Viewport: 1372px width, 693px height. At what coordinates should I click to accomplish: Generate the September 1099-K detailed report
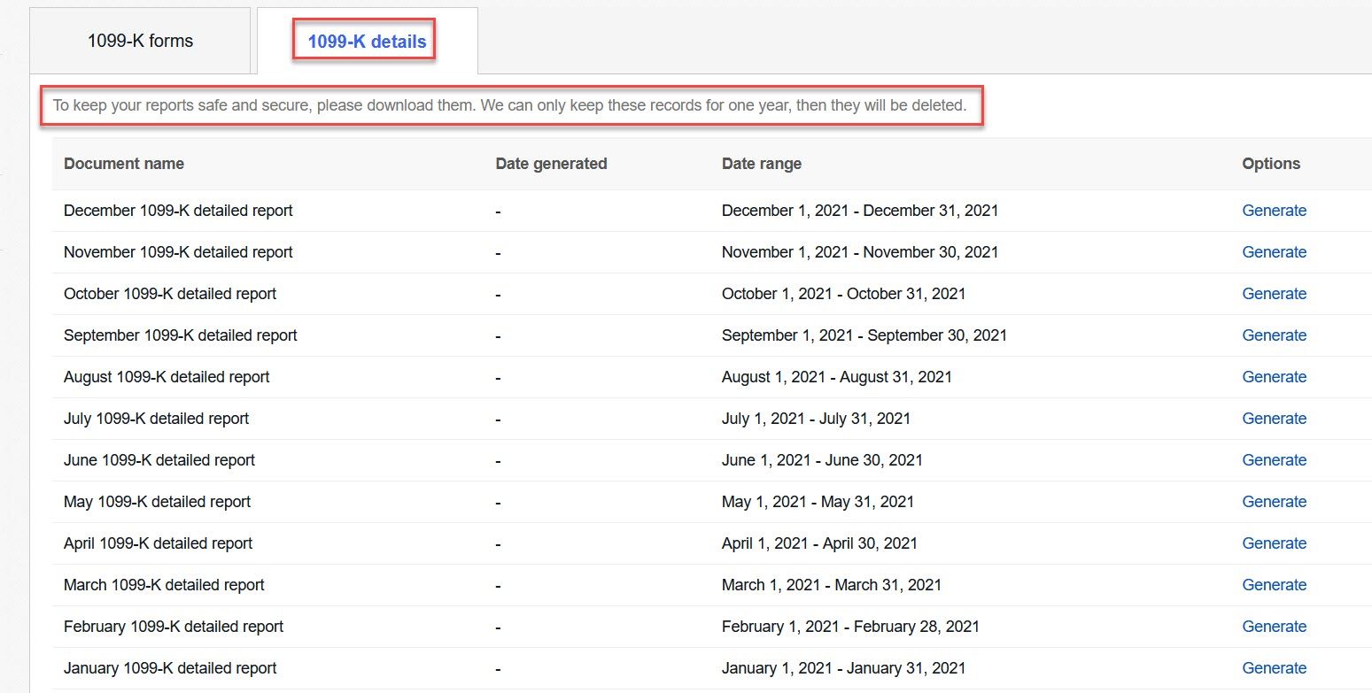click(1275, 335)
